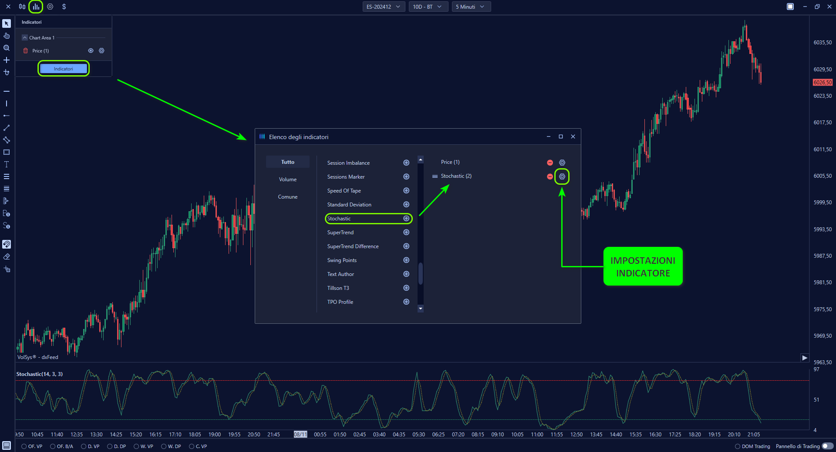Click the bottom-left panel layout icon
The image size is (836, 452).
coord(7,445)
